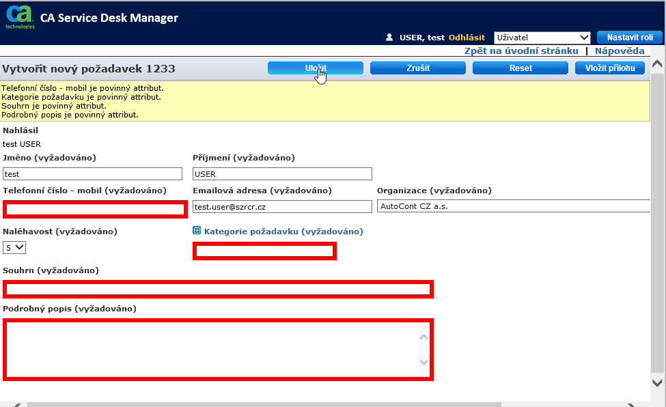Focus the Kategorie požadavku input field
This screenshot has width=666, height=407.
tap(264, 251)
